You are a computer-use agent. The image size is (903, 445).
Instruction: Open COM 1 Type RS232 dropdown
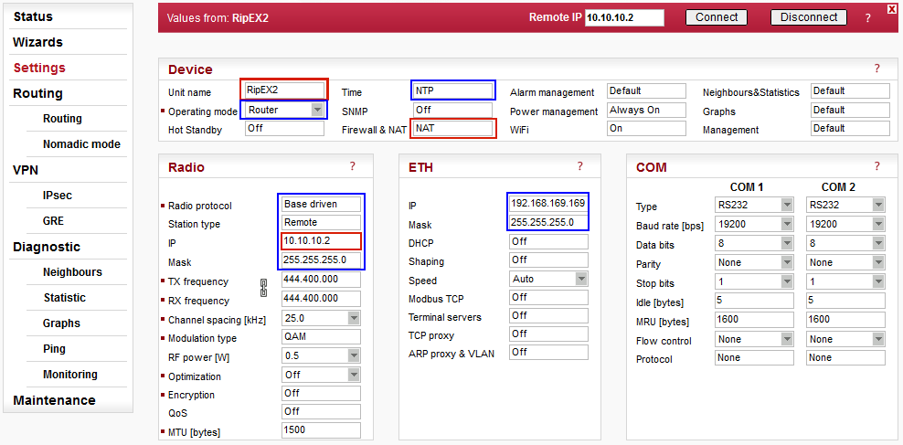754,205
